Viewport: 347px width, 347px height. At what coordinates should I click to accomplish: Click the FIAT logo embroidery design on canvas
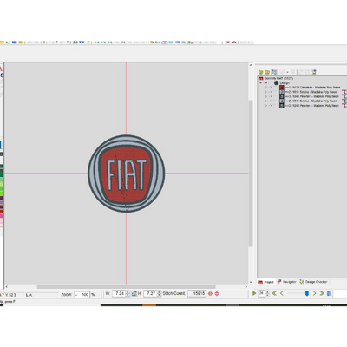(x=127, y=173)
